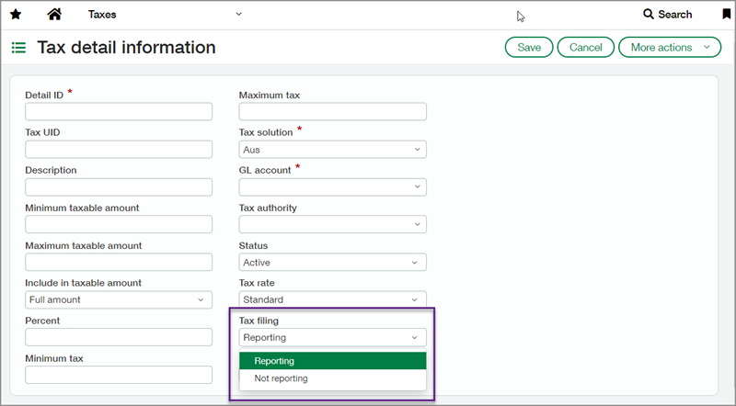
Task: Click the bookmark icon at top right
Action: (726, 15)
